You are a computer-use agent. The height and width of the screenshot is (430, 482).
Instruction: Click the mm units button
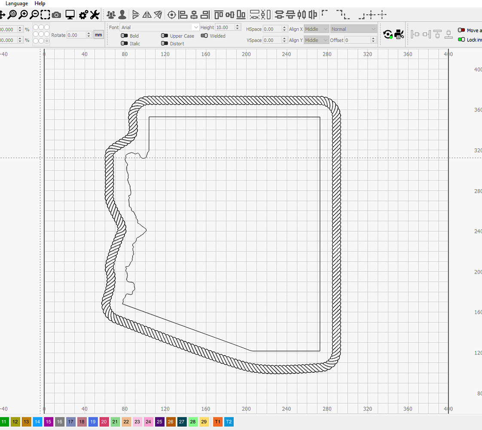pos(98,35)
